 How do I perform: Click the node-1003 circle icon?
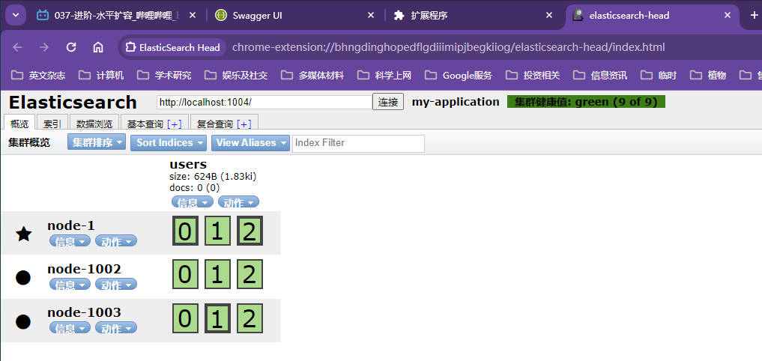[23, 321]
